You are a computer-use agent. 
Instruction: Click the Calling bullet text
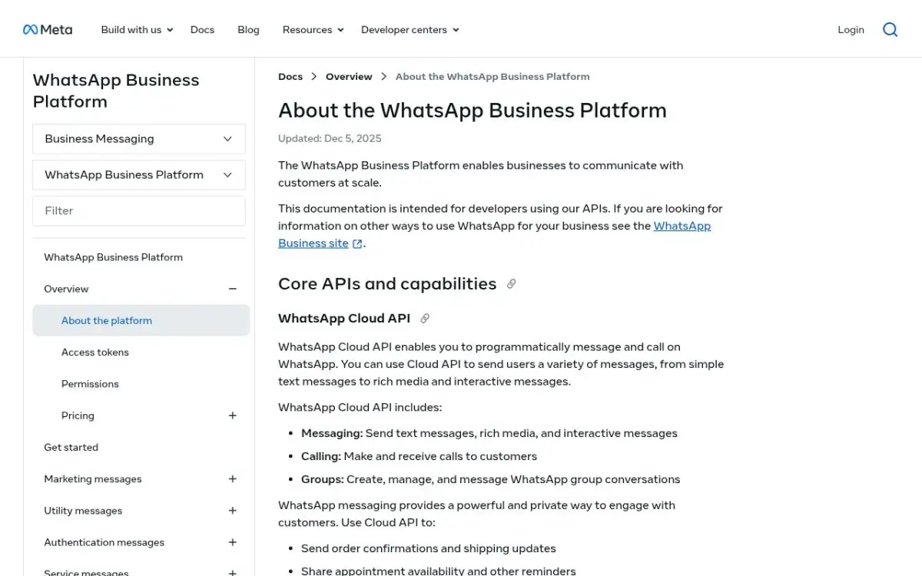point(419,456)
